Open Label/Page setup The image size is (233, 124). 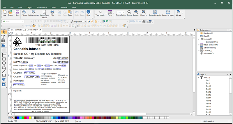(45, 14)
